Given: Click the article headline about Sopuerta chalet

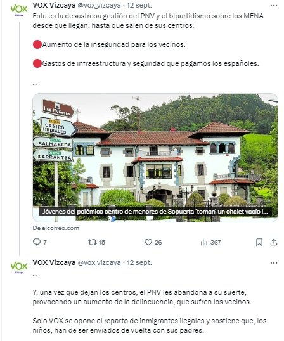Looking at the screenshot, I should pos(155,212).
